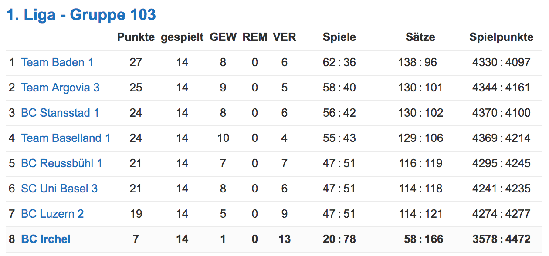Open the Team Baden 1 link

click(57, 62)
